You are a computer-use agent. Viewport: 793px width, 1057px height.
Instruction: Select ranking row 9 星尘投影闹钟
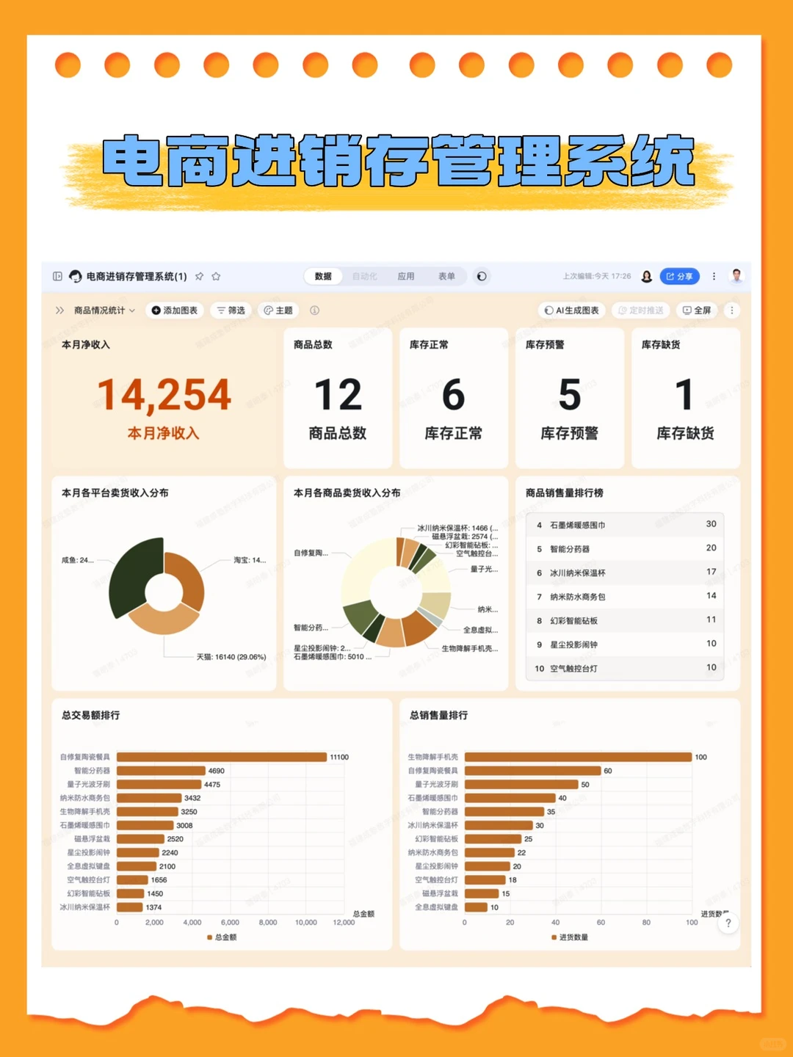tap(626, 644)
